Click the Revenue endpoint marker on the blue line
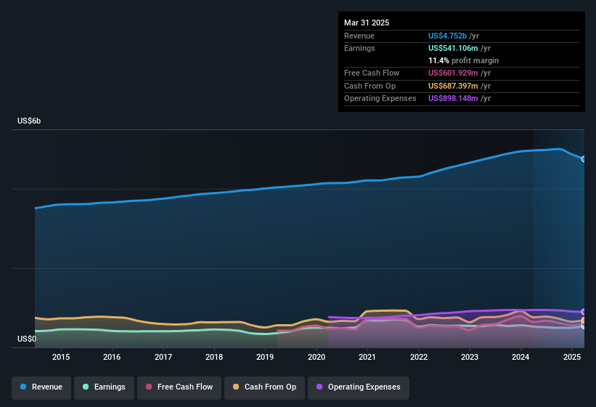596x407 pixels. click(x=584, y=159)
